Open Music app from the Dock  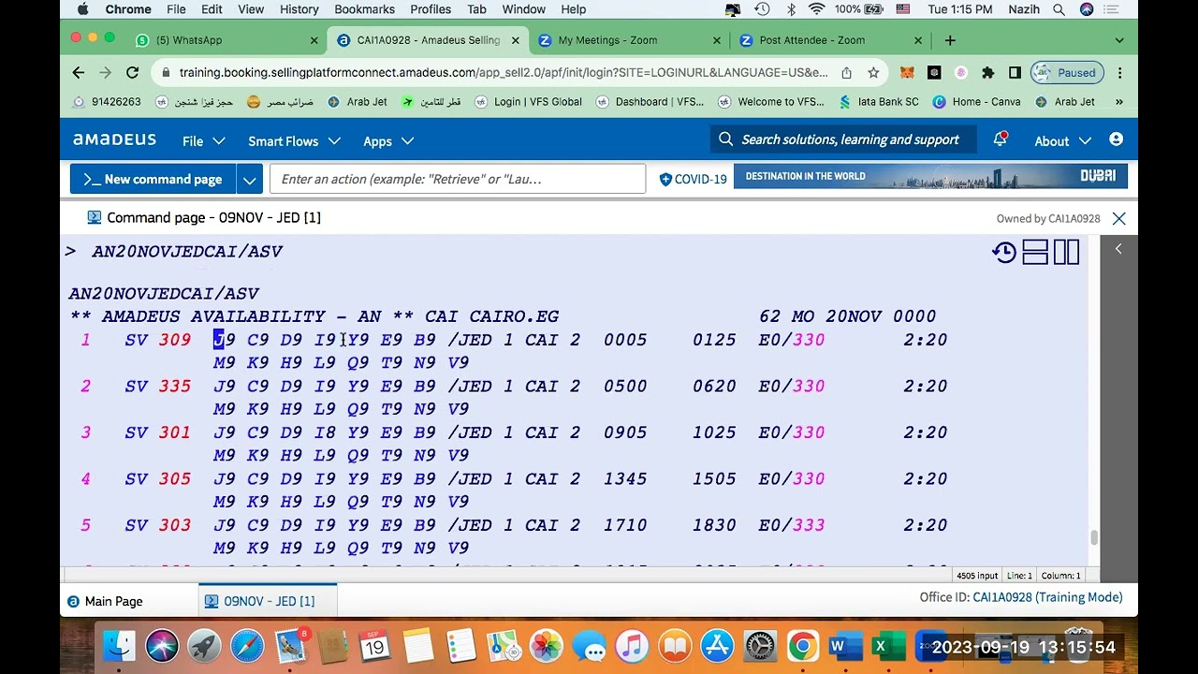pyautogui.click(x=632, y=646)
